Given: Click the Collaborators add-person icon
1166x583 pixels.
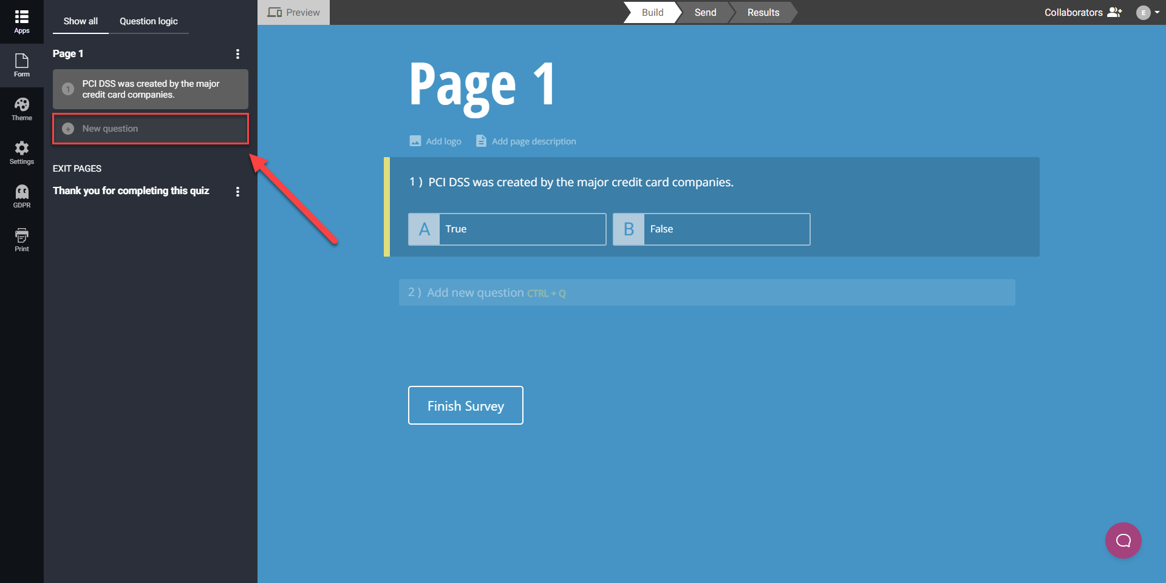Looking at the screenshot, I should (x=1114, y=12).
